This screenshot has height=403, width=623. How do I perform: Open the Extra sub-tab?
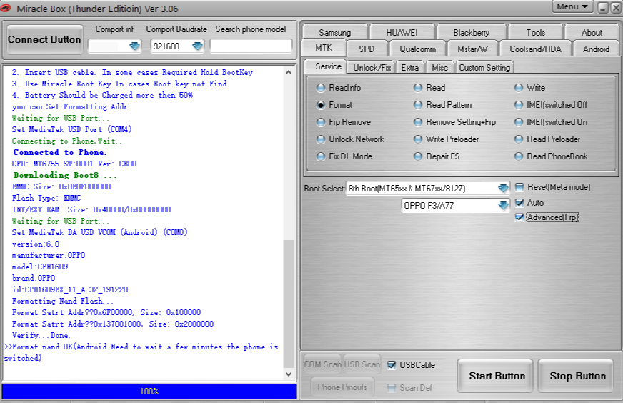(x=409, y=68)
